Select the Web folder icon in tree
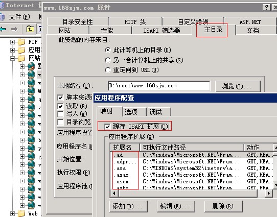The width and height of the screenshot is (277, 217). click(x=21, y=213)
